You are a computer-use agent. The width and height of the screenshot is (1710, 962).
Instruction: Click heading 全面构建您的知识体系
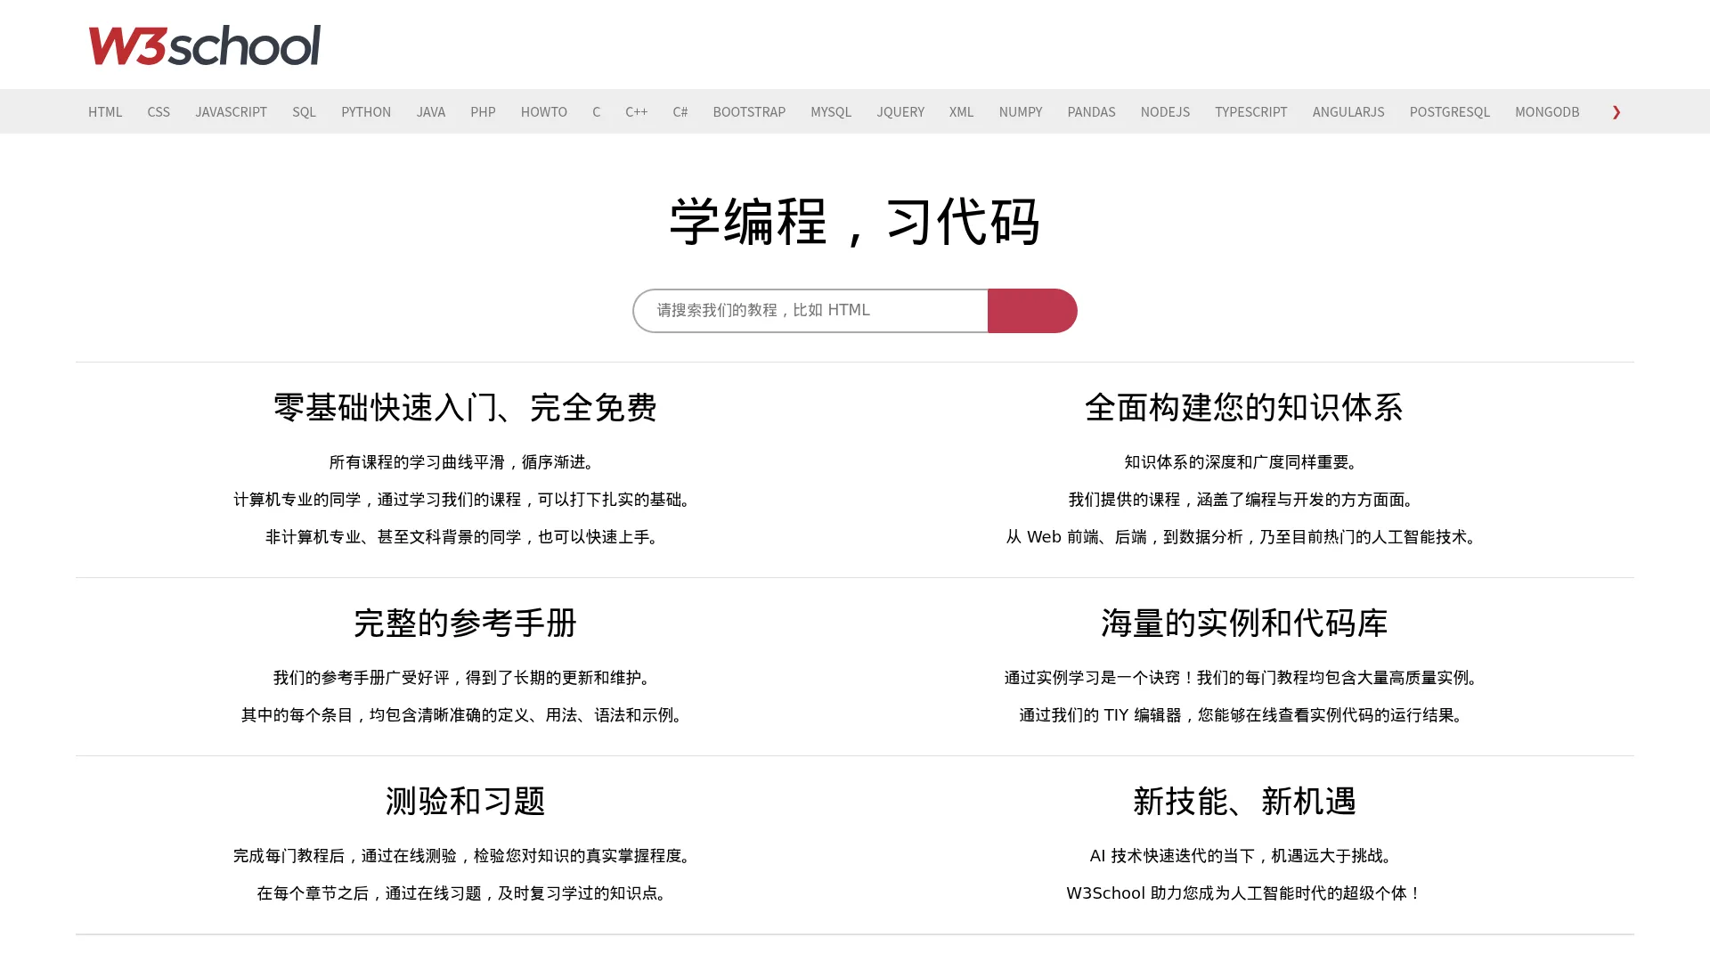point(1244,408)
